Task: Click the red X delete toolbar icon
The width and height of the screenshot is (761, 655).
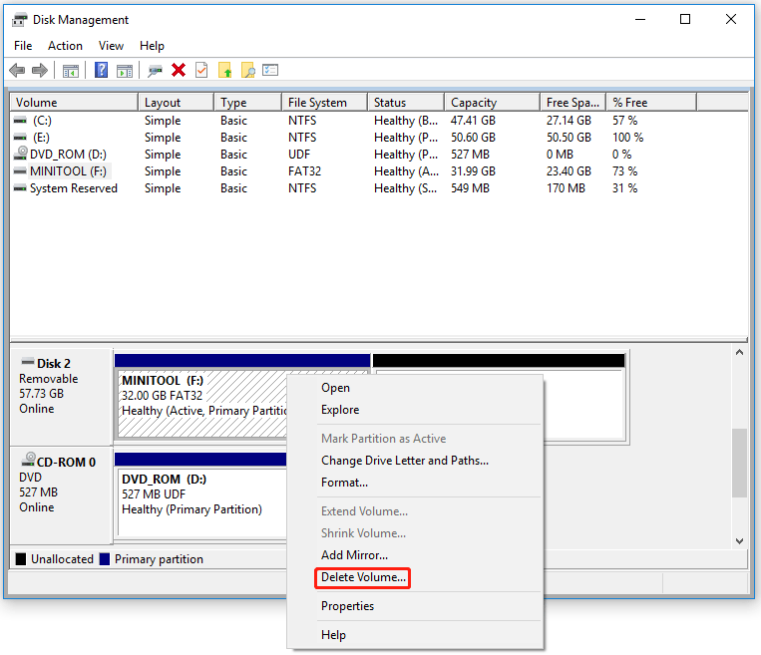Action: 179,70
